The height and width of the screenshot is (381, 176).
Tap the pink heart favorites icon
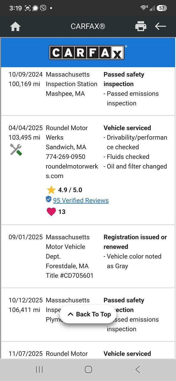click(x=51, y=212)
